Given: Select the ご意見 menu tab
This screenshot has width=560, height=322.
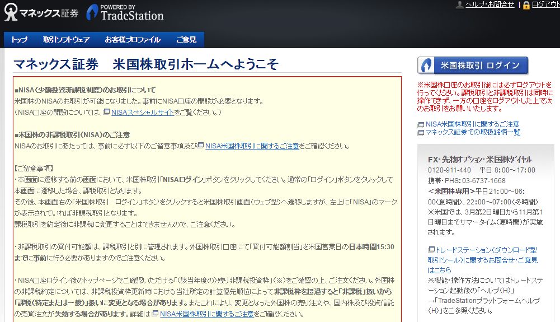Looking at the screenshot, I should 186,40.
